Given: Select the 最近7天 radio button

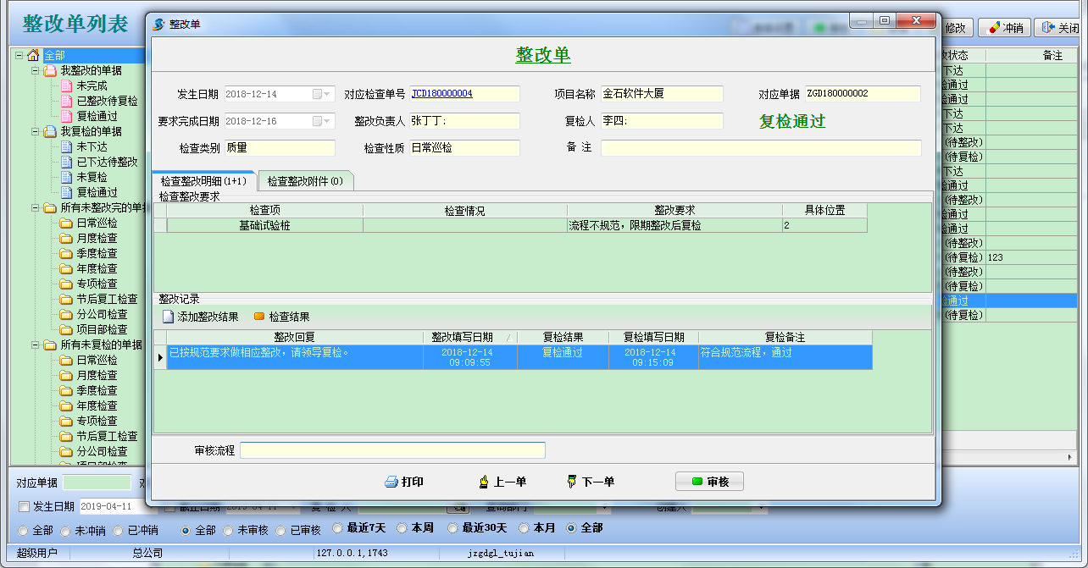Looking at the screenshot, I should pos(336,528).
